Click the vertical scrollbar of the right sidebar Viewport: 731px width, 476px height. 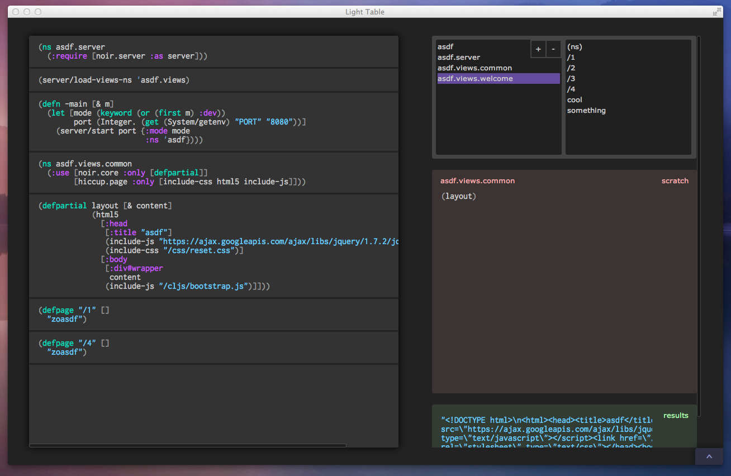click(699, 226)
